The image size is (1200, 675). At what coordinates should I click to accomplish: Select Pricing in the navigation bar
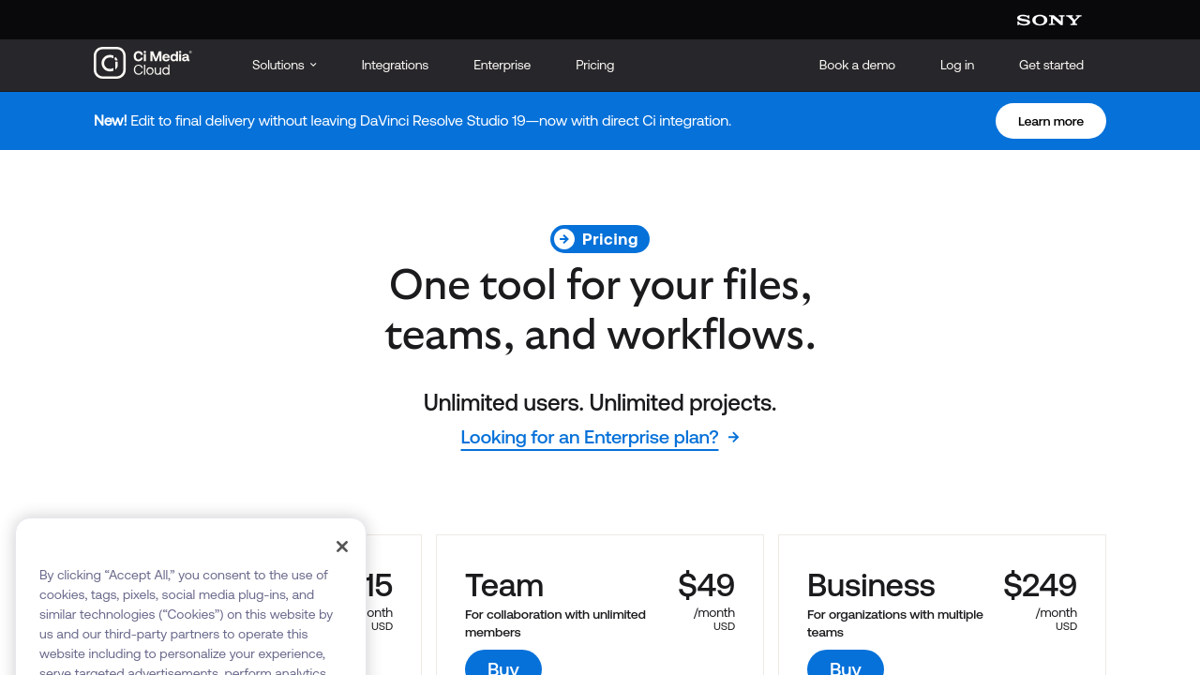click(594, 65)
